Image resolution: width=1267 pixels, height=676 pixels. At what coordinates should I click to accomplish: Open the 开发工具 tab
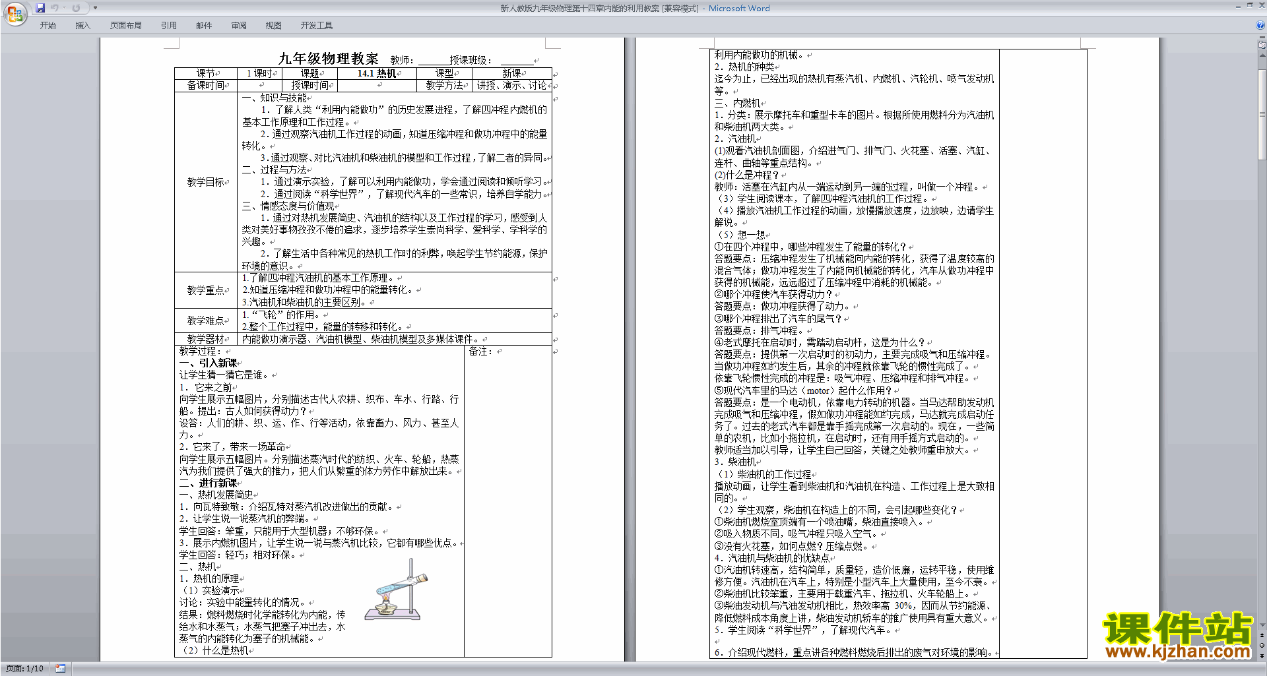tap(317, 26)
